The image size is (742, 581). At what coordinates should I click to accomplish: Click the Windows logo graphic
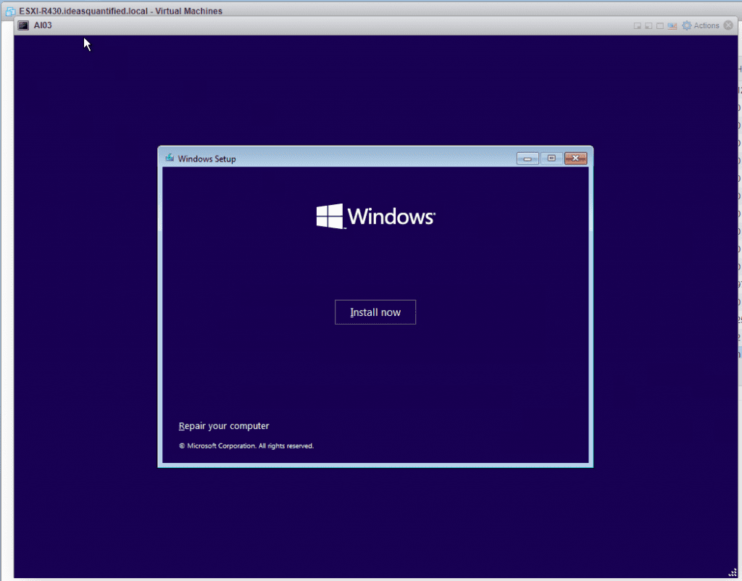(x=376, y=216)
